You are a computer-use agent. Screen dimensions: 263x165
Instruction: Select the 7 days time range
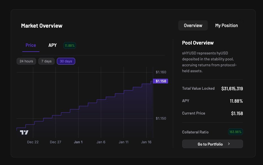click(46, 61)
